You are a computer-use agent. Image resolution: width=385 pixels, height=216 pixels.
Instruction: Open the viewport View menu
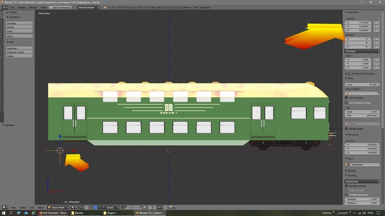click(x=13, y=208)
